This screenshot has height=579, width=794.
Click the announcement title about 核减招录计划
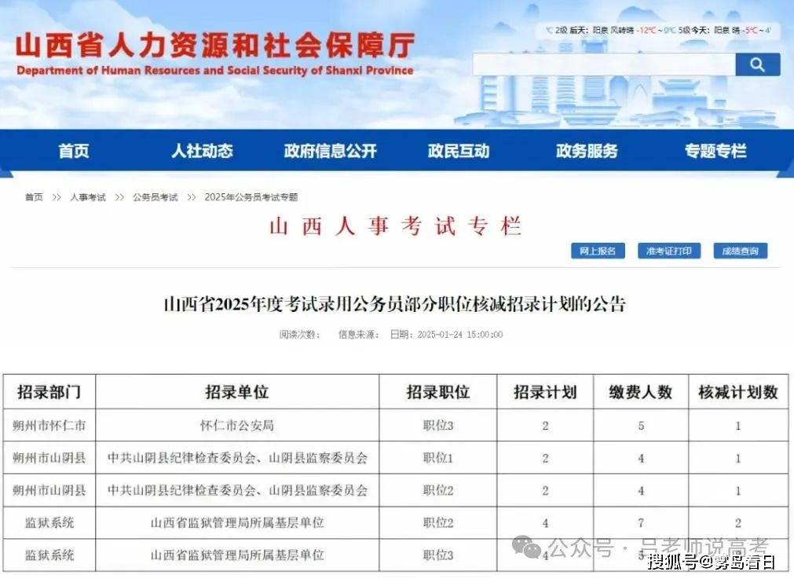(395, 303)
